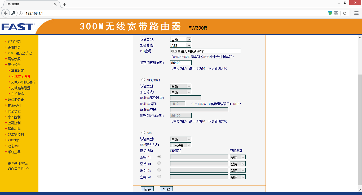This screenshot has width=362, height=195.
Task: Click the Radius端口 field showing 1812
Action: (178, 104)
